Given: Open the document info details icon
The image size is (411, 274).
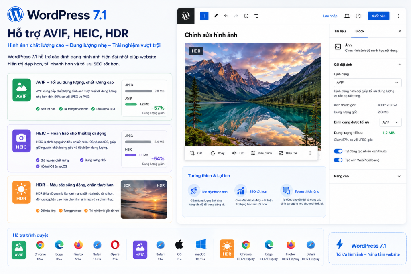Looking at the screenshot, I should [246, 16].
